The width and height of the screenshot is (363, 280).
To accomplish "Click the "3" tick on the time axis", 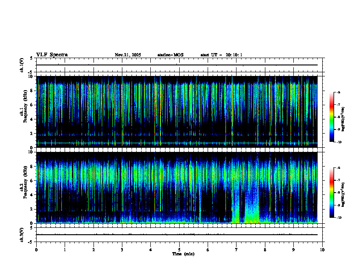I will (122, 250).
